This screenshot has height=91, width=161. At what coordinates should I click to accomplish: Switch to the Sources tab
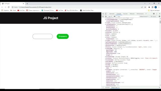(x=125, y=14)
